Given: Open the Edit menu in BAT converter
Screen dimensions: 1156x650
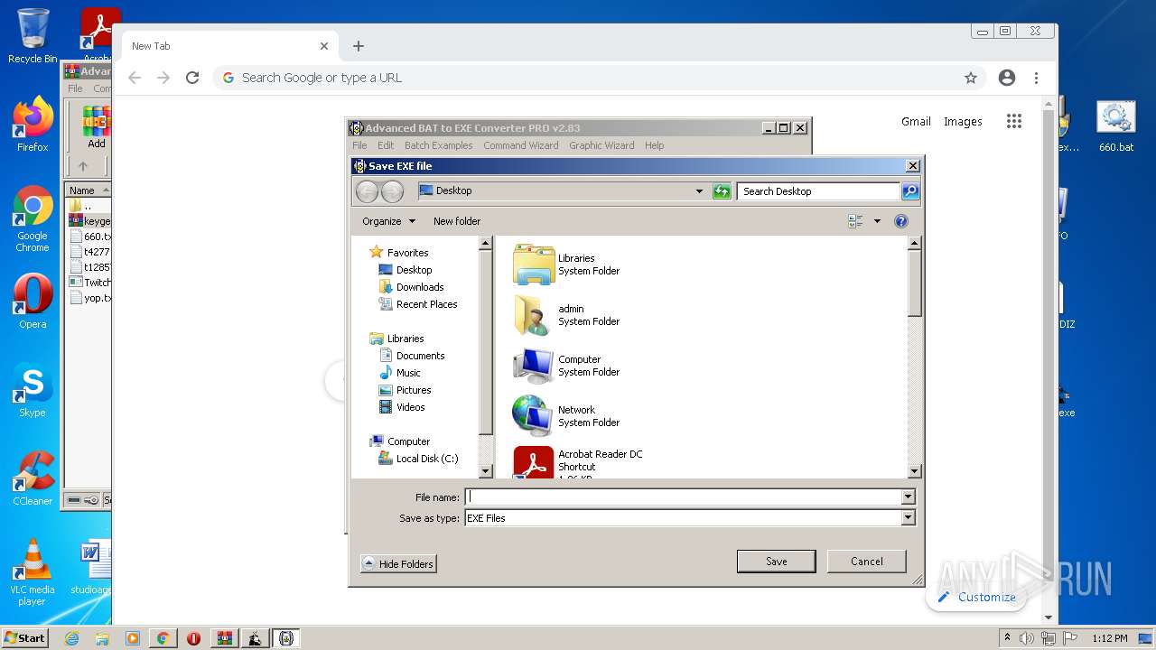Looking at the screenshot, I should click(x=386, y=145).
